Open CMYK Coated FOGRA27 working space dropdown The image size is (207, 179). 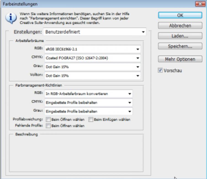click(x=92, y=58)
